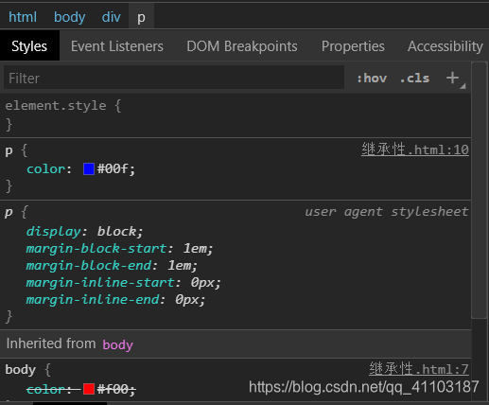Click the element.style rule block
489x405 pixels.
236,115
